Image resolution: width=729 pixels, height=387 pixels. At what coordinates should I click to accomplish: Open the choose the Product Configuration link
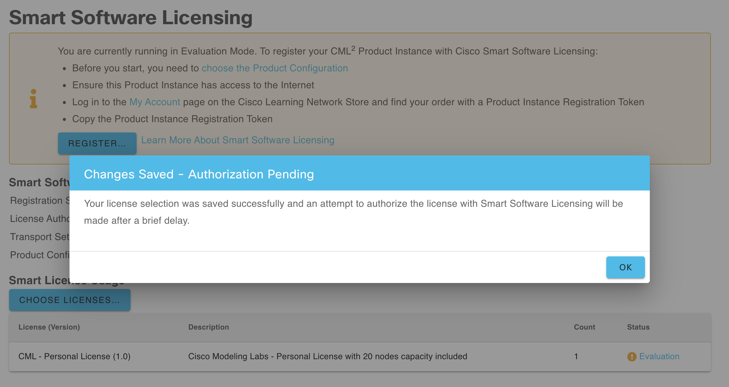click(275, 68)
